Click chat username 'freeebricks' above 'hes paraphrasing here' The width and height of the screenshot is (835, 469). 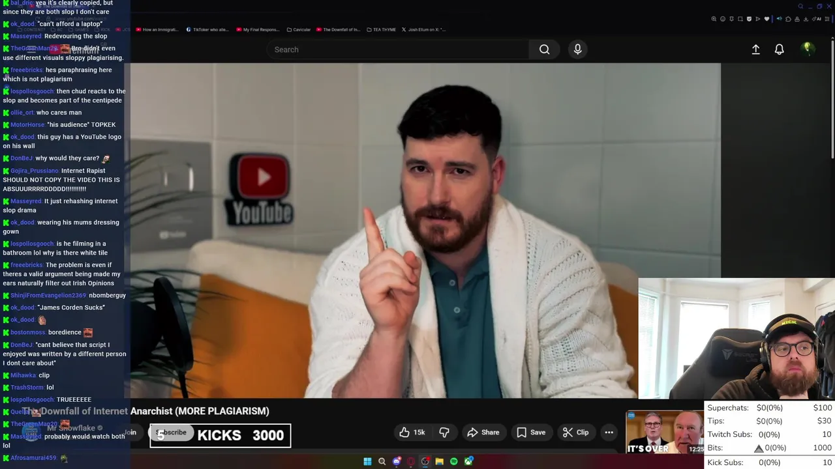(27, 70)
